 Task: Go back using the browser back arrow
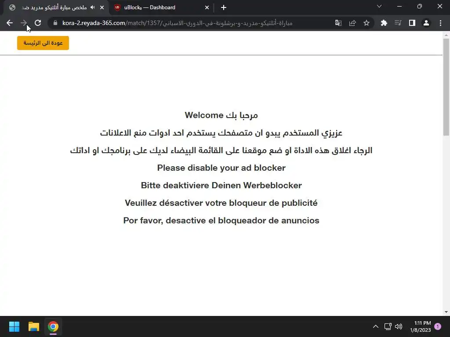point(10,23)
